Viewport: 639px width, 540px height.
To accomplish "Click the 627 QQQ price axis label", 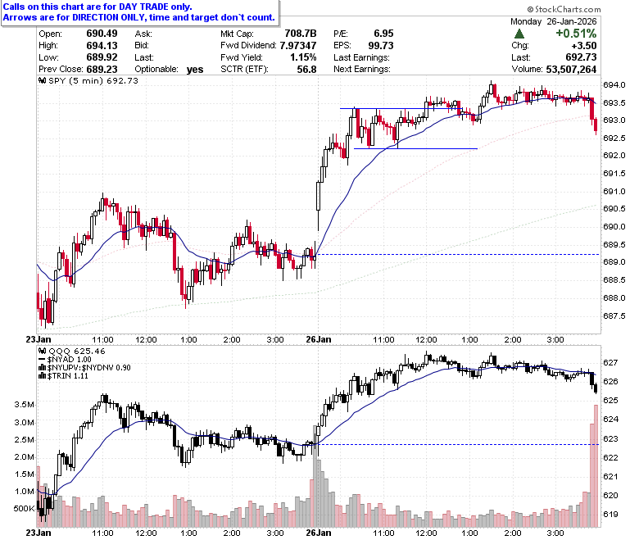I will click(x=610, y=362).
